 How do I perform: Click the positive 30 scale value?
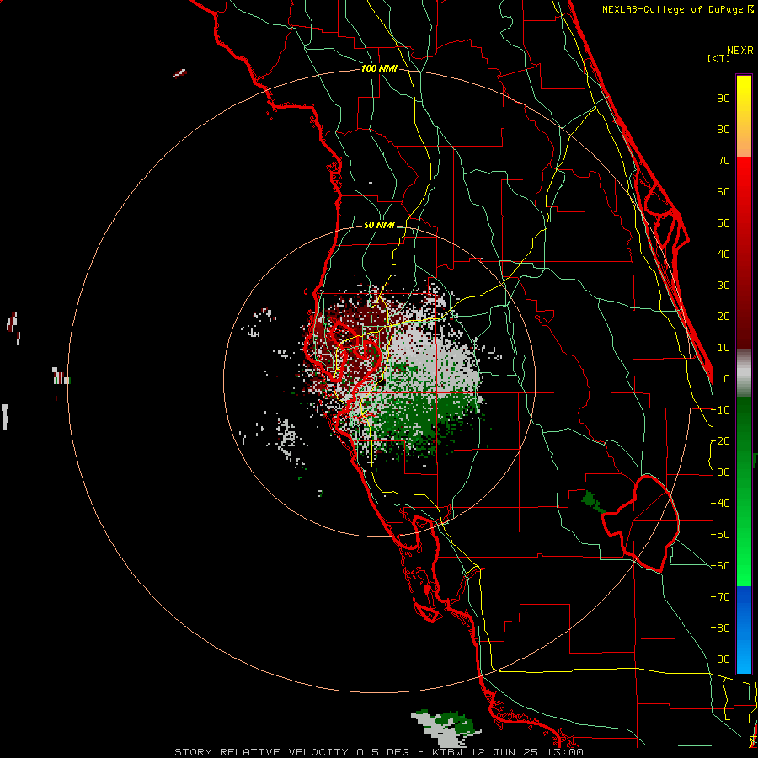[x=723, y=286]
